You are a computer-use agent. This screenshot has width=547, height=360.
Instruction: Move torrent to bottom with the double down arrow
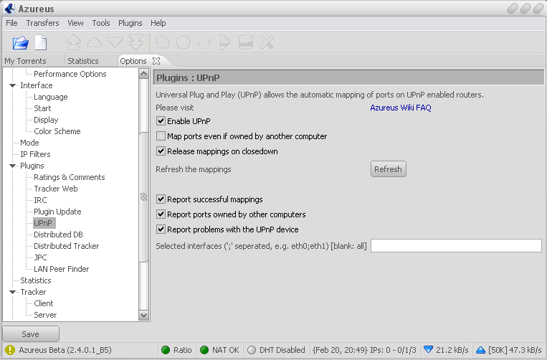click(136, 43)
